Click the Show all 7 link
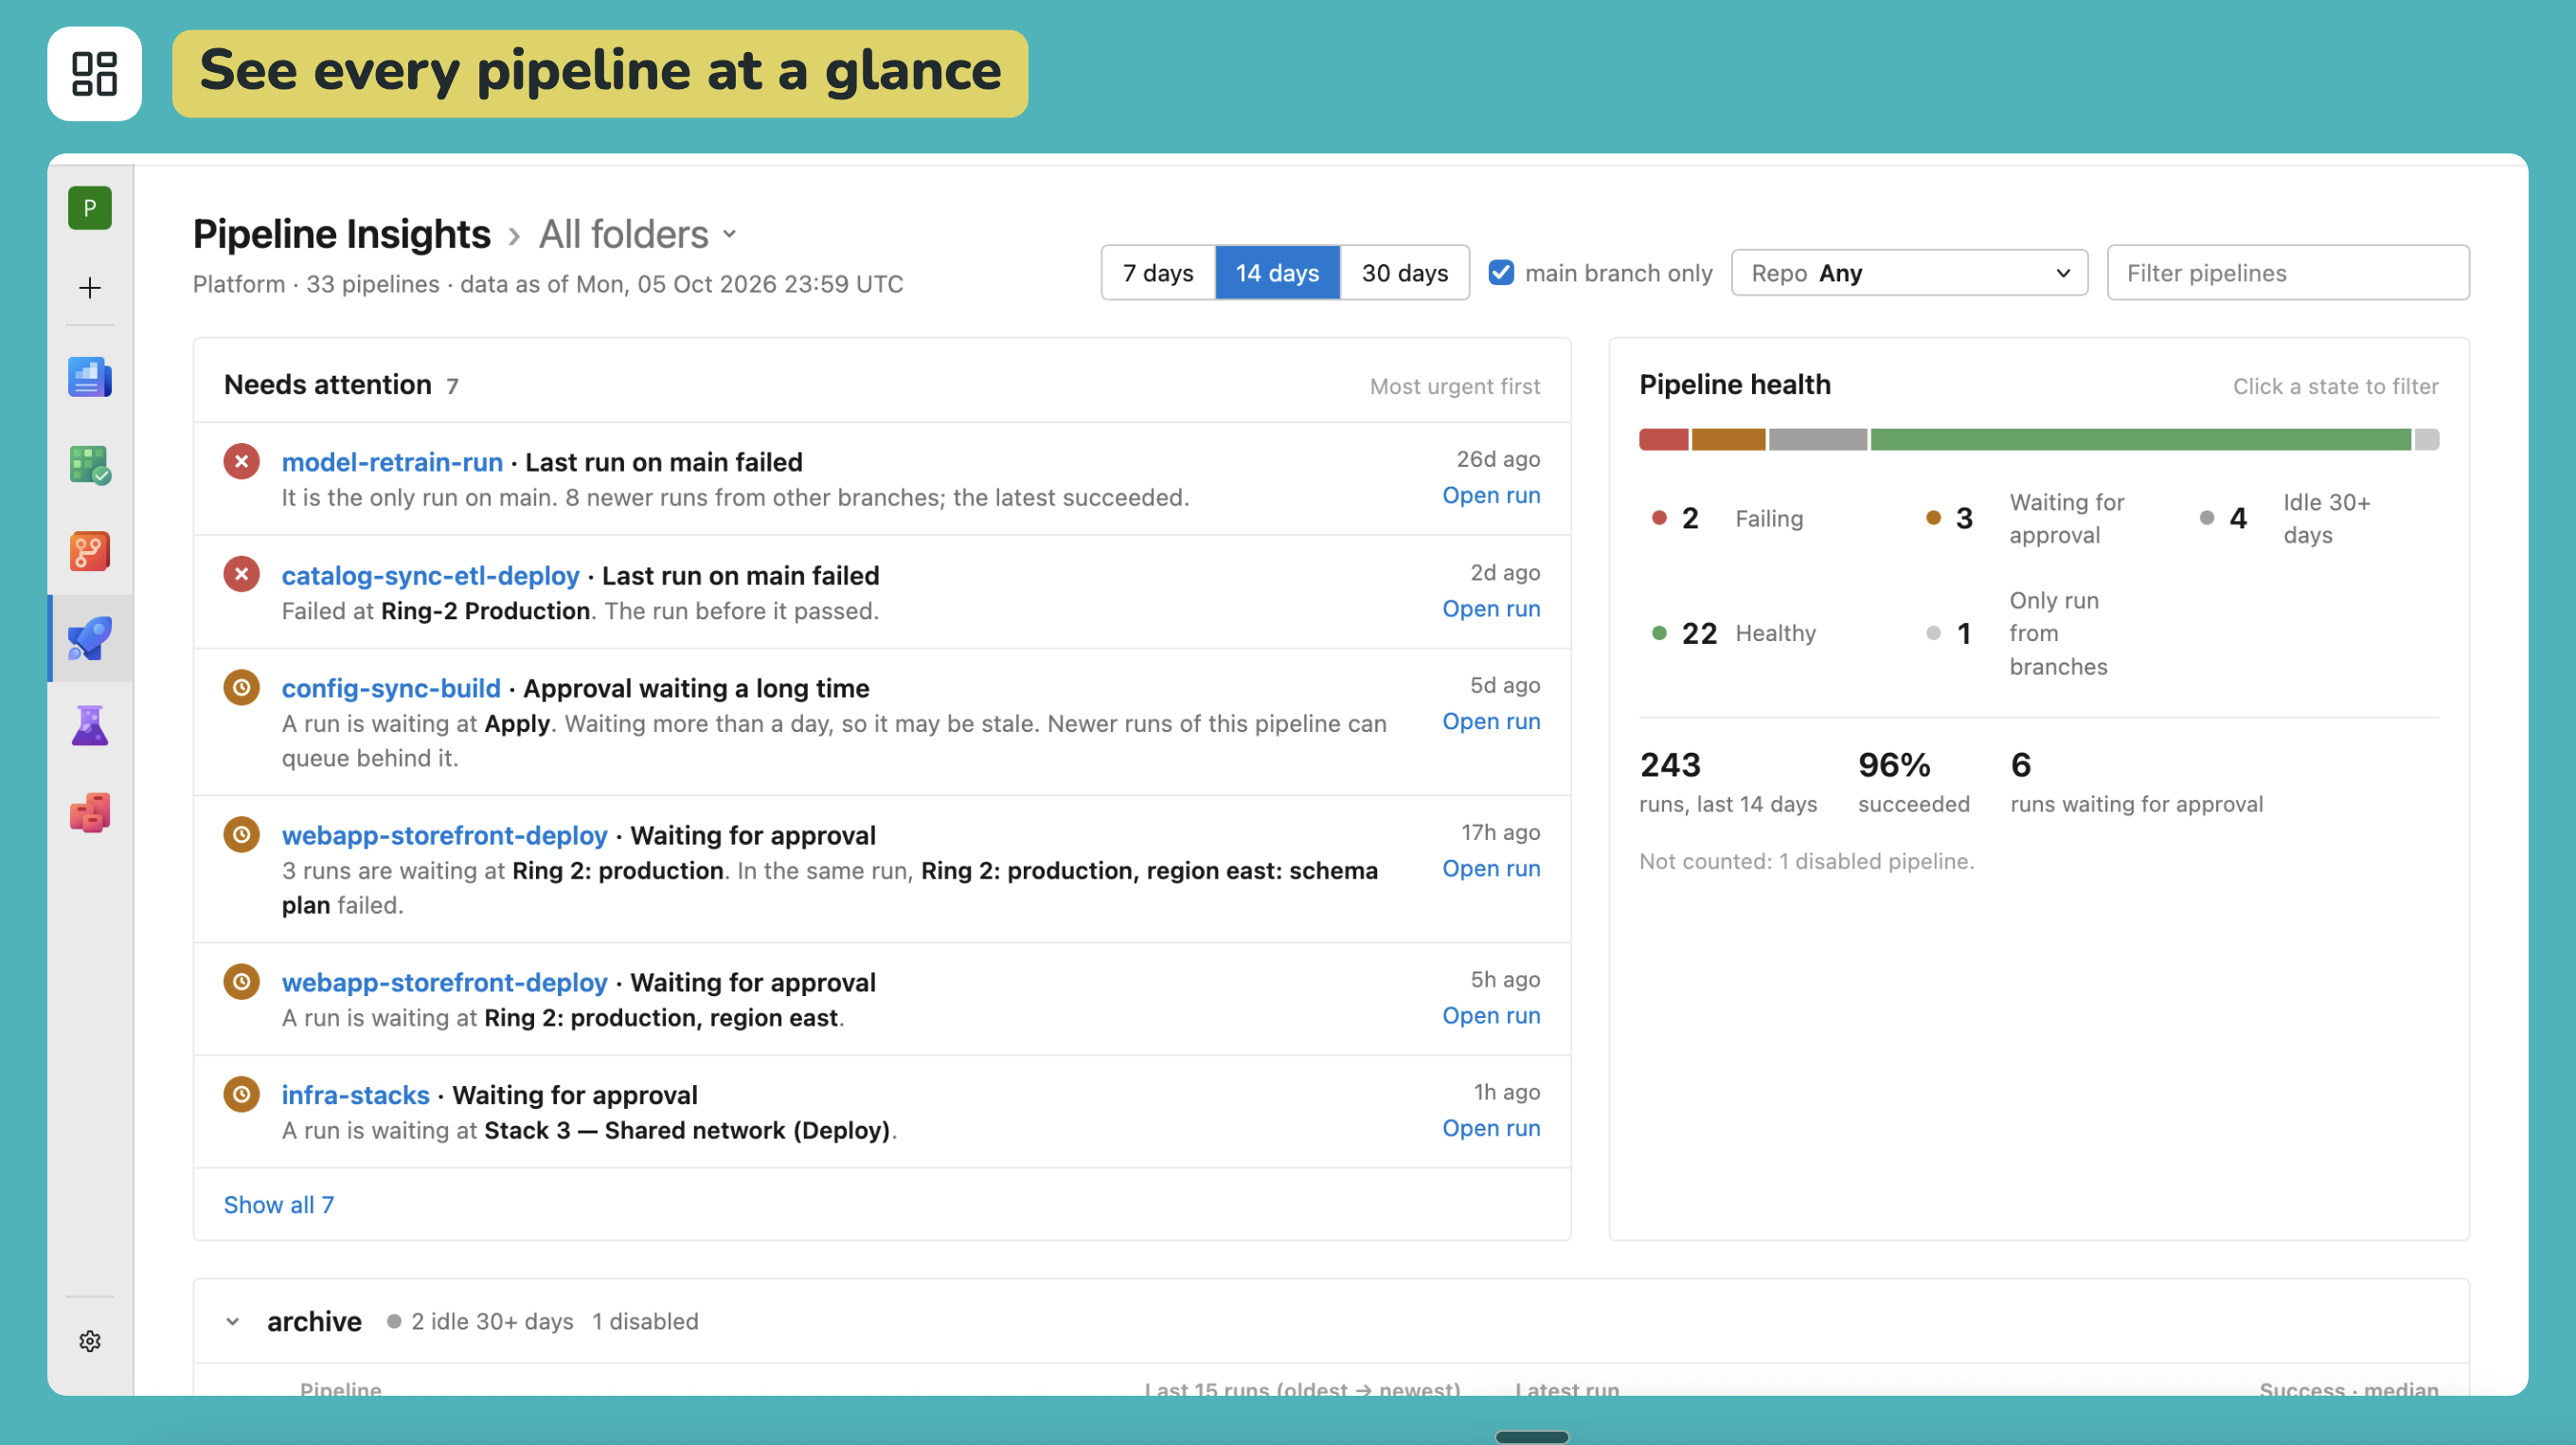Viewport: 2576px width, 1445px height. point(279,1204)
